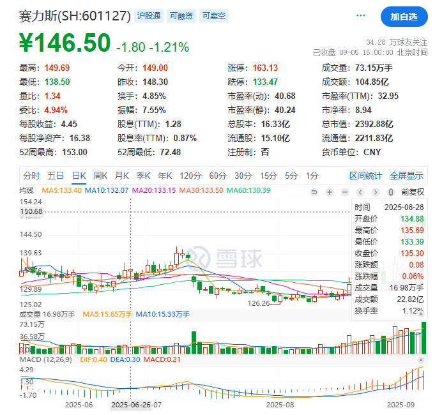The image size is (435, 415).
Task: Click the tooltip 收盘价 value 135.30
Action: point(412,253)
